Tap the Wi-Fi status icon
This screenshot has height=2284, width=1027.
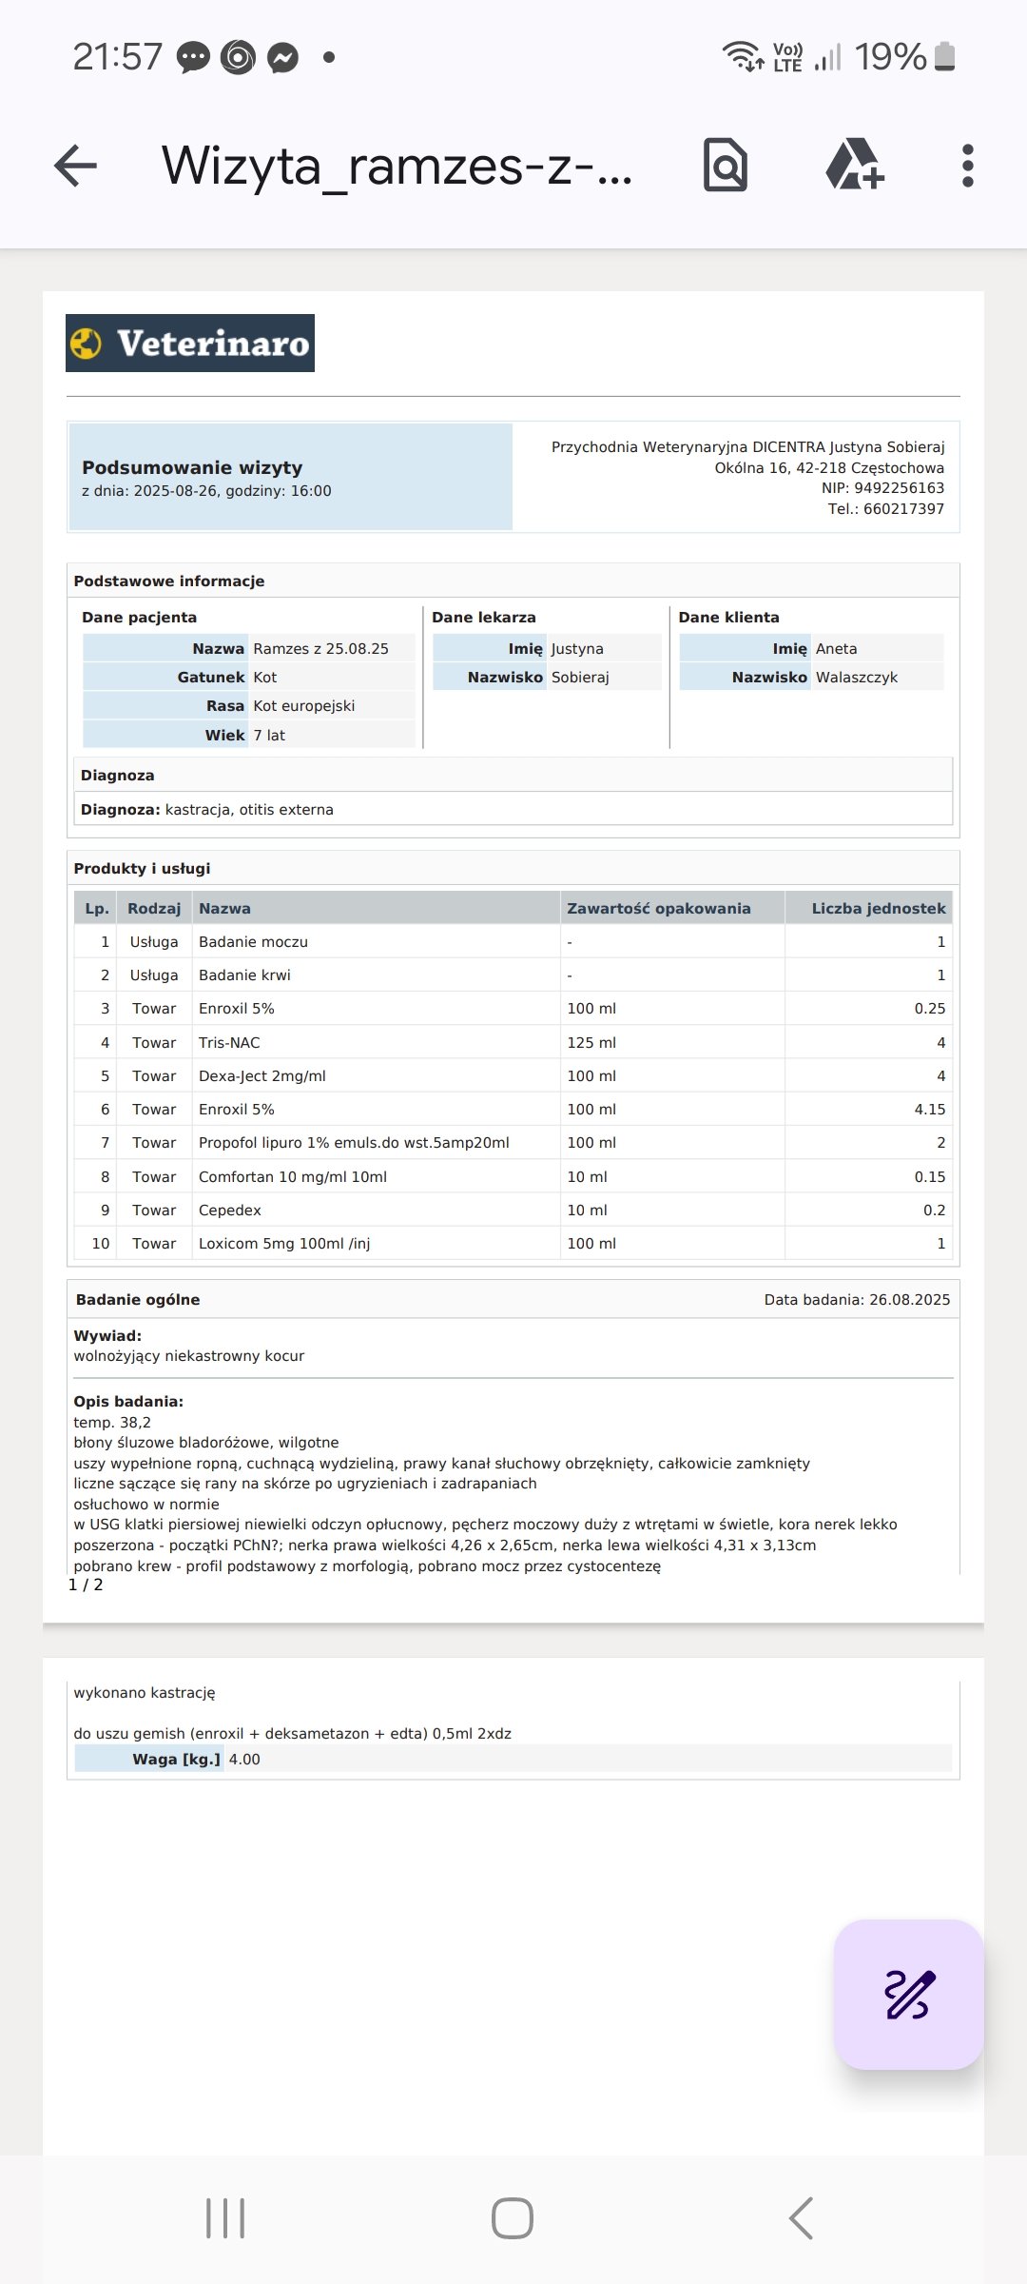coord(742,56)
